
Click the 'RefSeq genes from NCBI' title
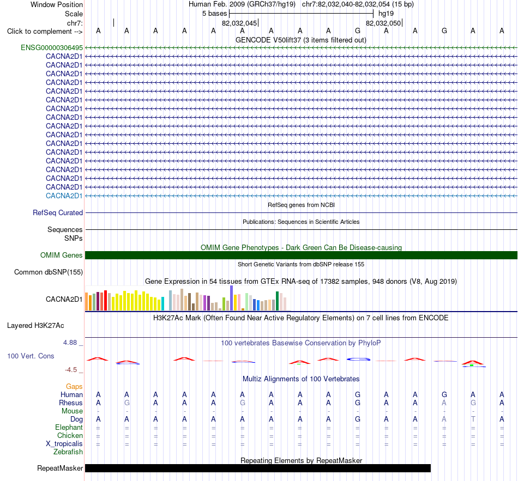[301, 205]
